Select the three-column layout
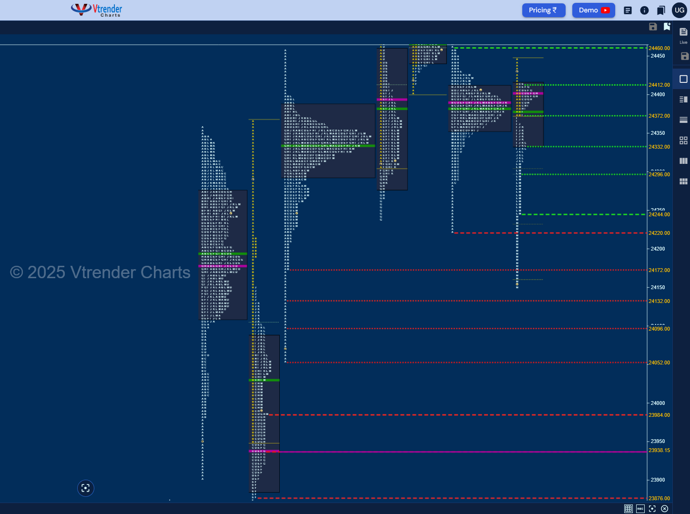 pyautogui.click(x=683, y=161)
